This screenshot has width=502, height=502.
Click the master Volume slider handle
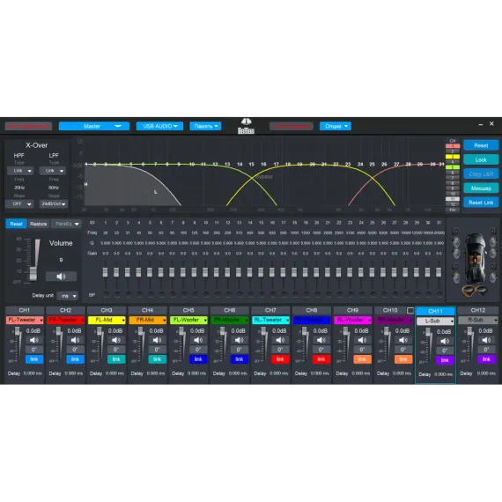point(33,274)
